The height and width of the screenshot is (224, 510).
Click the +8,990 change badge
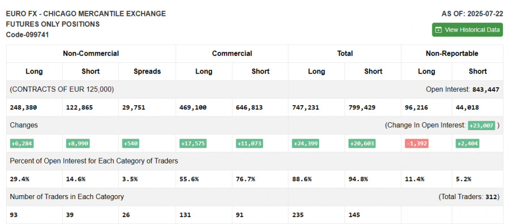[78, 144]
